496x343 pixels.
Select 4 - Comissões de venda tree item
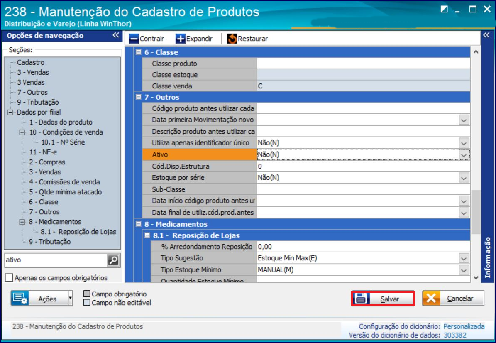click(x=64, y=182)
